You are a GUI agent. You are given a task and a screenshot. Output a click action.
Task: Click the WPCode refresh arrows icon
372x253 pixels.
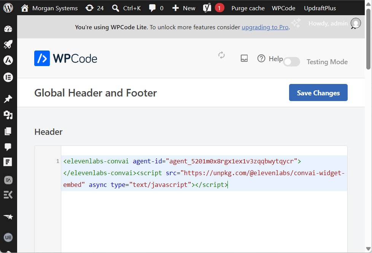pos(221,55)
